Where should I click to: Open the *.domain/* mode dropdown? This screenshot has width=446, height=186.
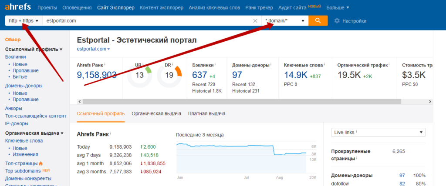point(285,21)
